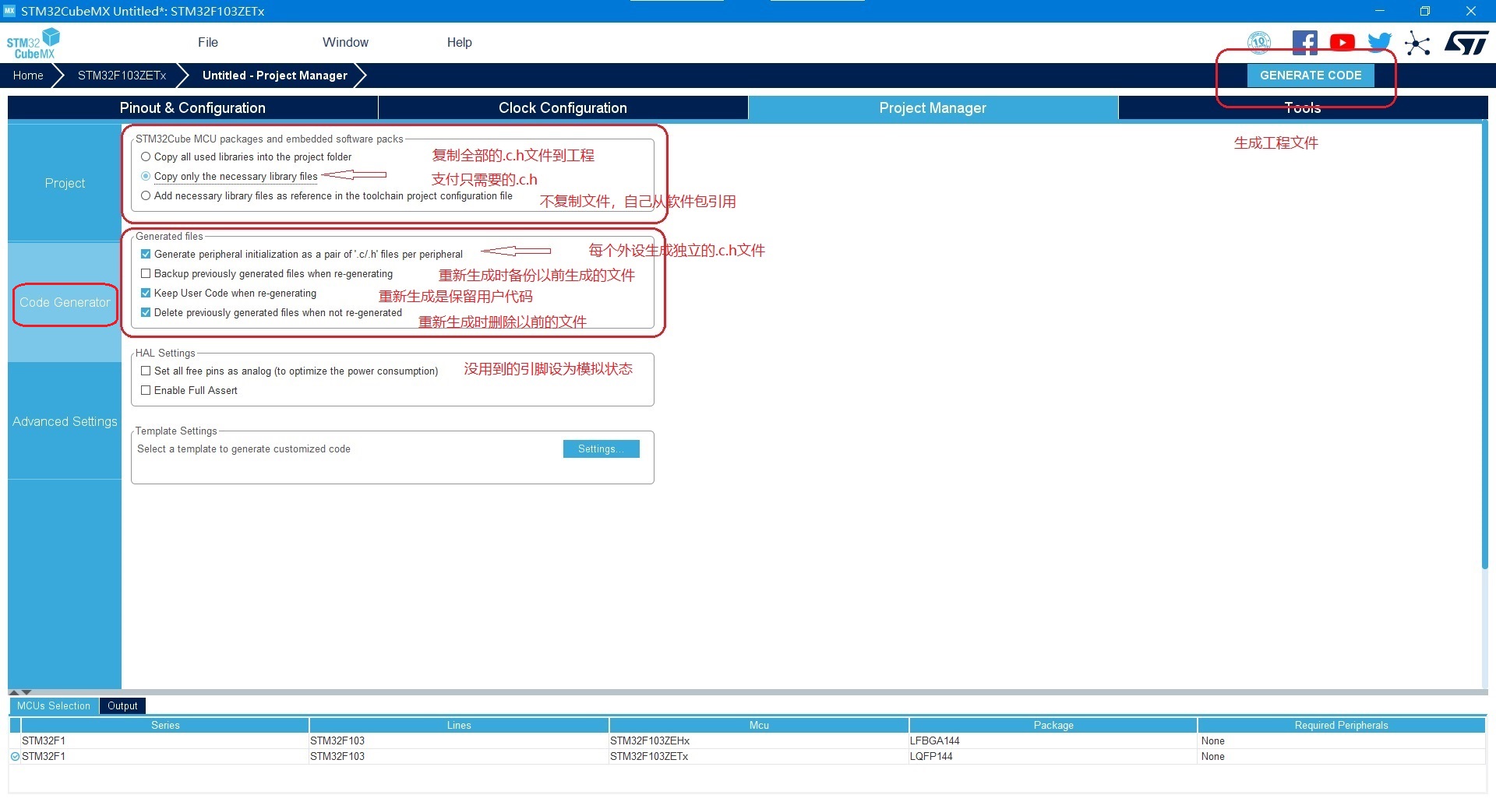Maximize-restore the STM32CubeMX window
Image resolution: width=1496 pixels, height=802 pixels.
pyautogui.click(x=1425, y=11)
